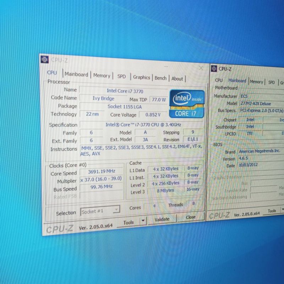Select the SPD tab in left window

click(x=121, y=76)
